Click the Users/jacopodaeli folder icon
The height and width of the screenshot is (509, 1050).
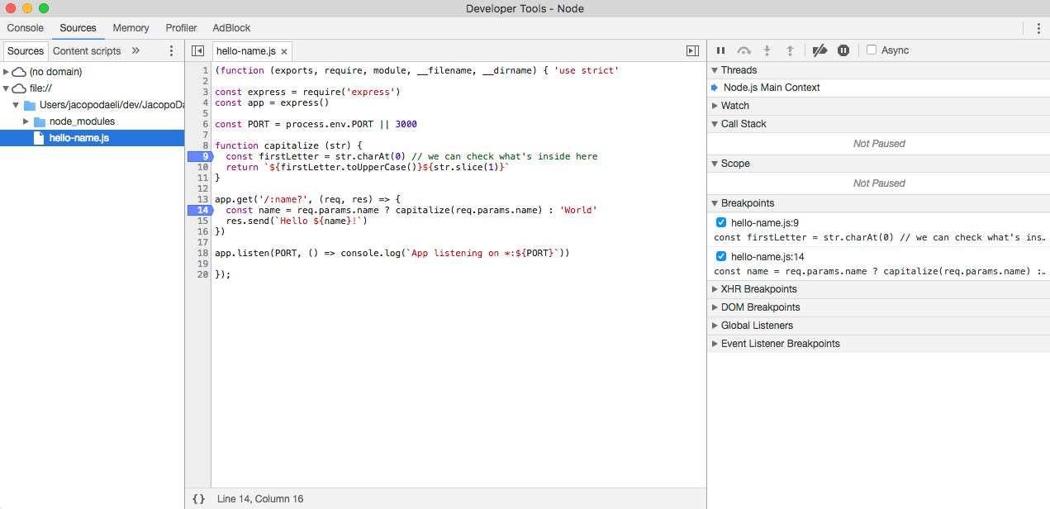(30, 105)
